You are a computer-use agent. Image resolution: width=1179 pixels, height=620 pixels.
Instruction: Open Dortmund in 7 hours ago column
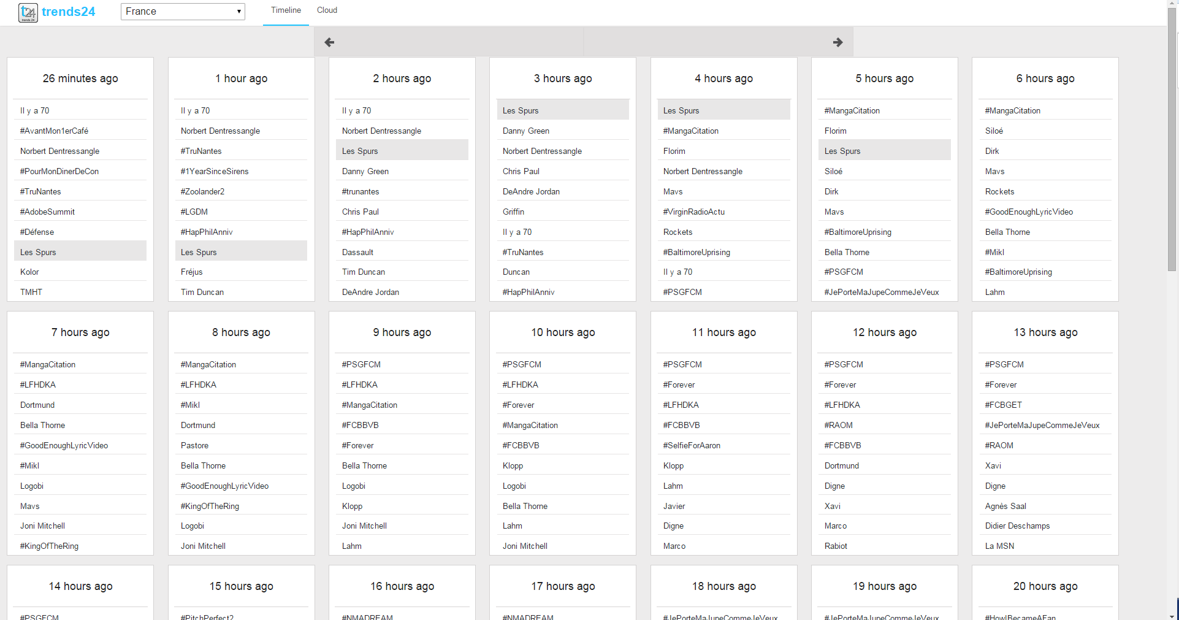[x=37, y=405]
